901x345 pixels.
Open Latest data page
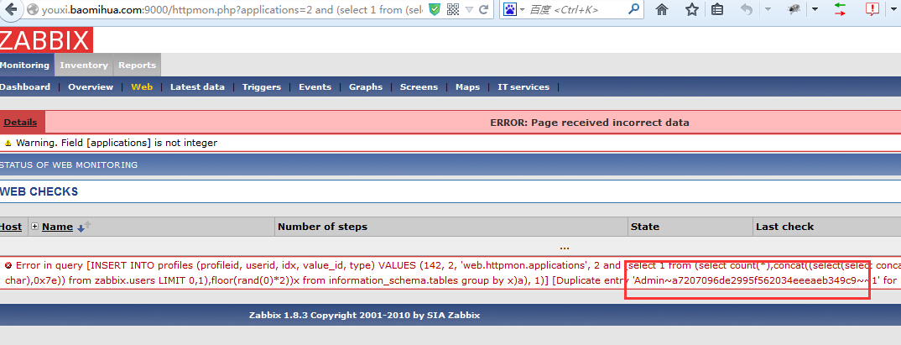pyautogui.click(x=198, y=86)
